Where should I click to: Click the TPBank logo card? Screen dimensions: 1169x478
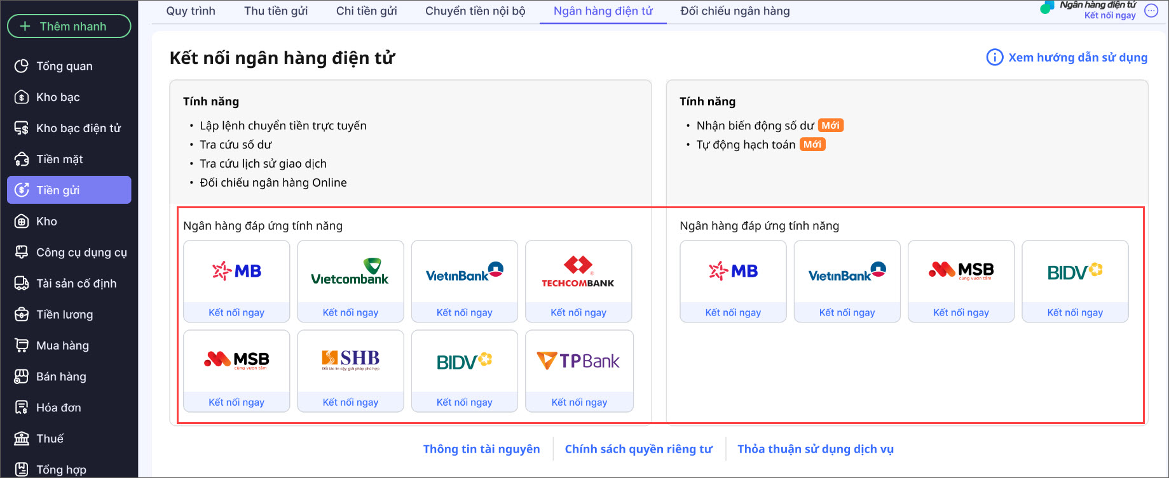pyautogui.click(x=579, y=361)
